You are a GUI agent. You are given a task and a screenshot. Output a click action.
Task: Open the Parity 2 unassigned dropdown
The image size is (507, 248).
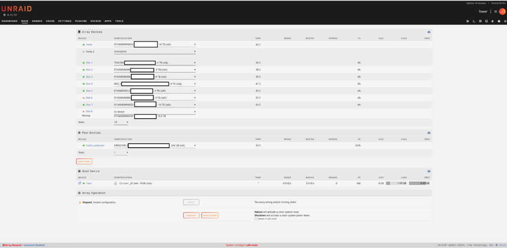(x=155, y=51)
